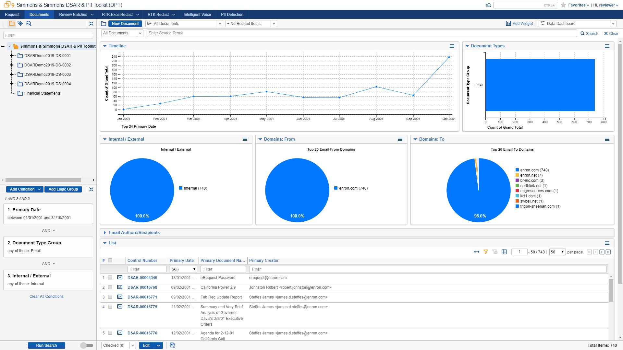Open the Domains: To widget menu
623x350 pixels.
click(x=607, y=139)
